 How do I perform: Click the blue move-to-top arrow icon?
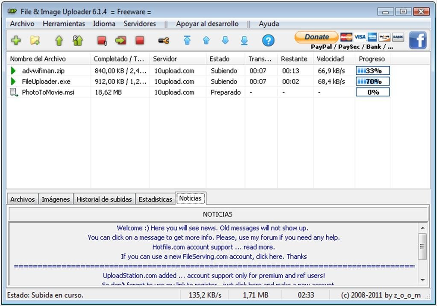[187, 41]
